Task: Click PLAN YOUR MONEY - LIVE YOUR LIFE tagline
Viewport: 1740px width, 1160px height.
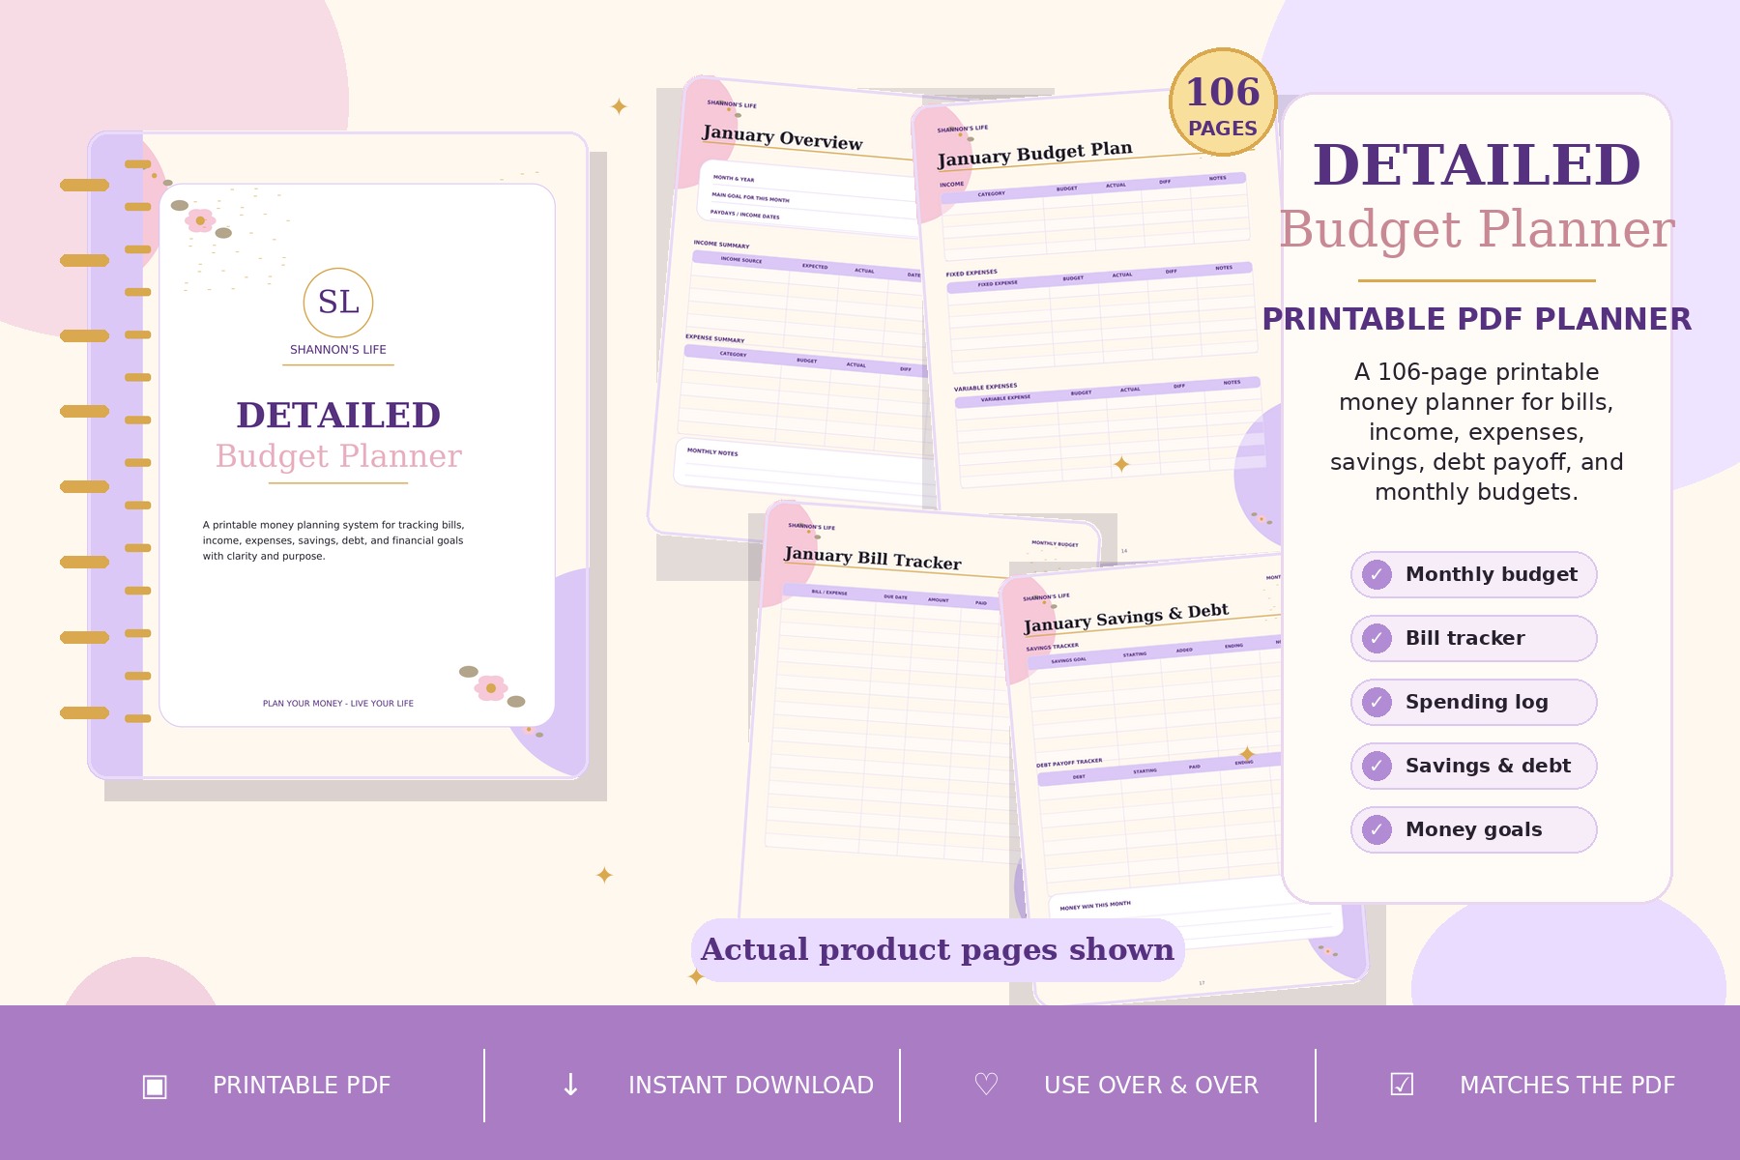Action: pyautogui.click(x=338, y=704)
